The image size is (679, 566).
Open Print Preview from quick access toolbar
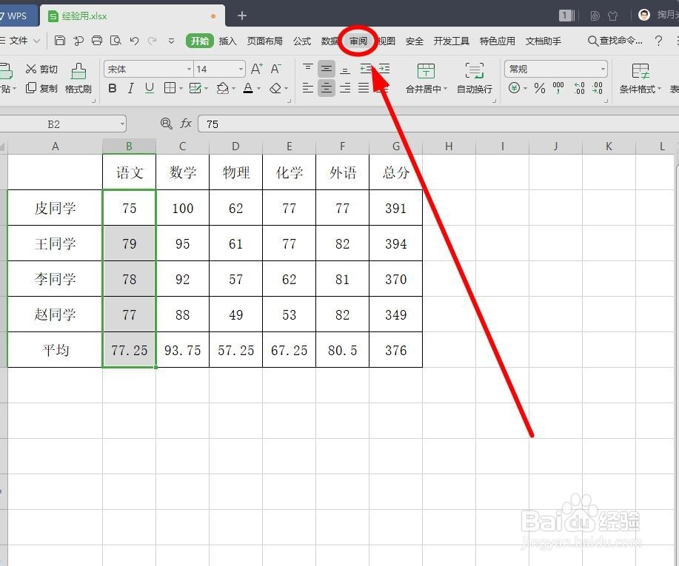[116, 41]
